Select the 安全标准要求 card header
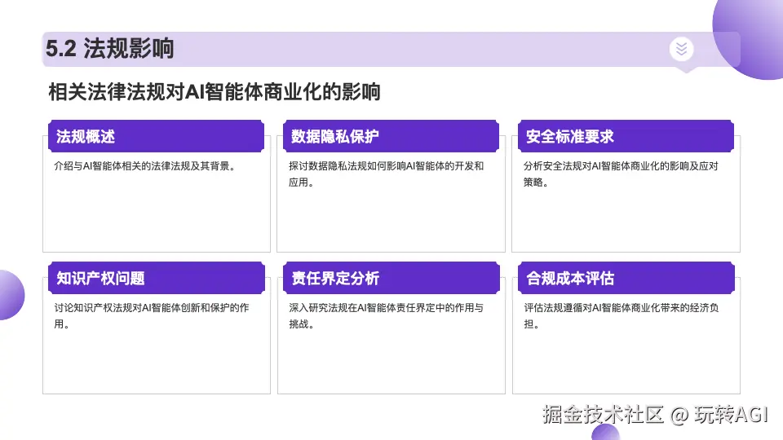783x440 pixels. [x=626, y=136]
